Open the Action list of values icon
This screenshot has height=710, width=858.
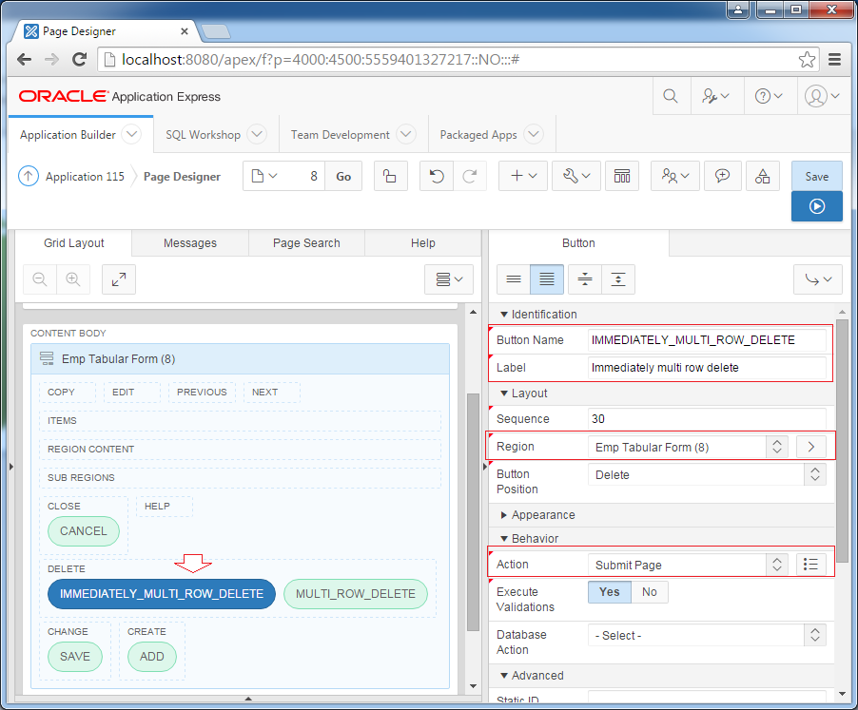pyautogui.click(x=811, y=564)
